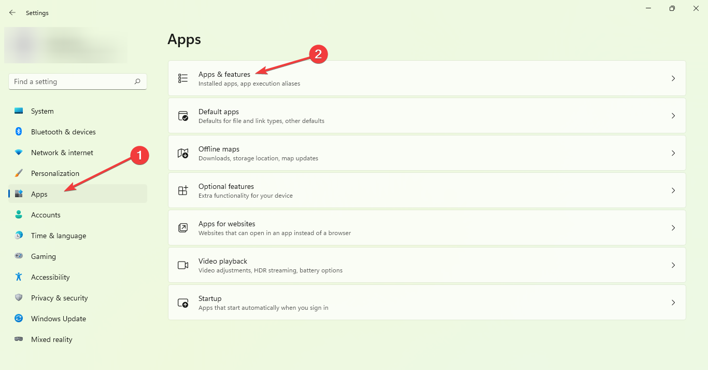Minimize the Settings window

click(648, 8)
